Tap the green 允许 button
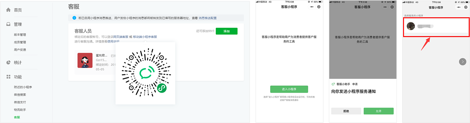470x123 pixels. point(379,111)
